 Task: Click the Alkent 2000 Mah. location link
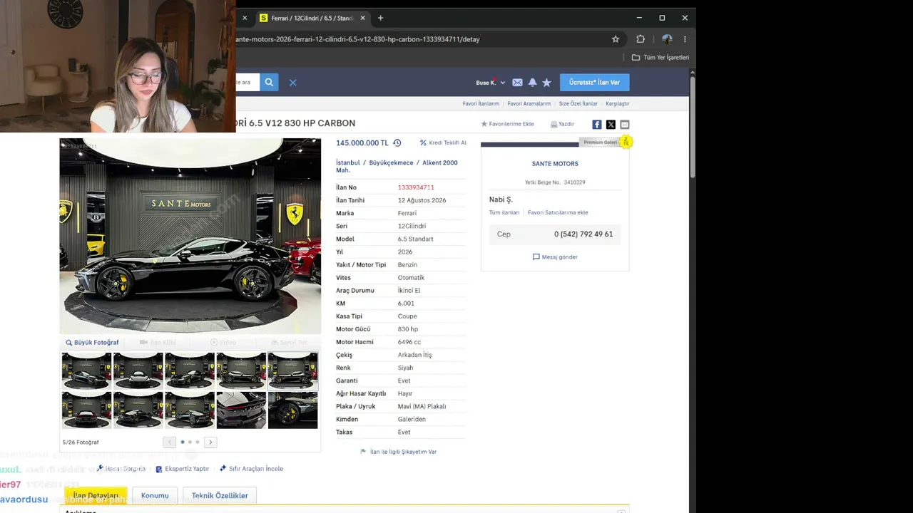coord(440,162)
